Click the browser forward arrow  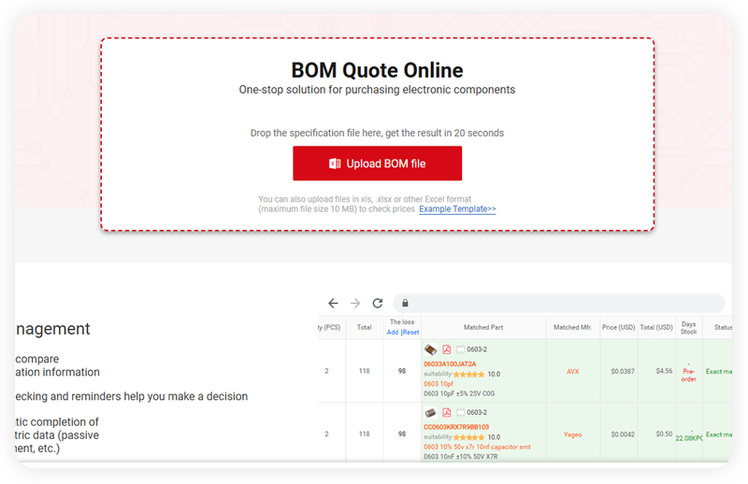pos(355,304)
